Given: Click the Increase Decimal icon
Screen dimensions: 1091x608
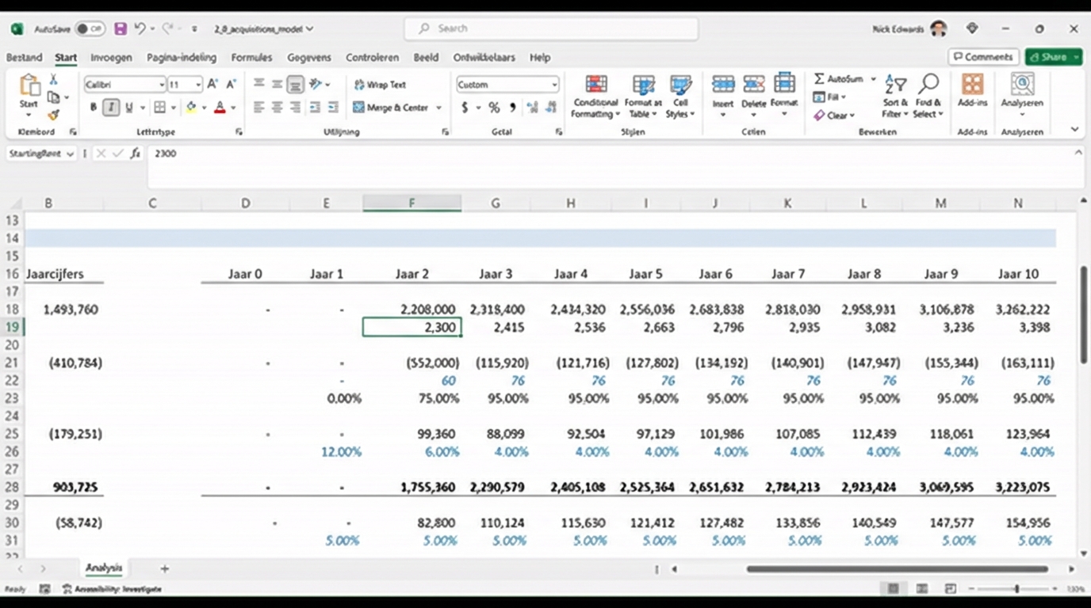Looking at the screenshot, I should click(533, 107).
